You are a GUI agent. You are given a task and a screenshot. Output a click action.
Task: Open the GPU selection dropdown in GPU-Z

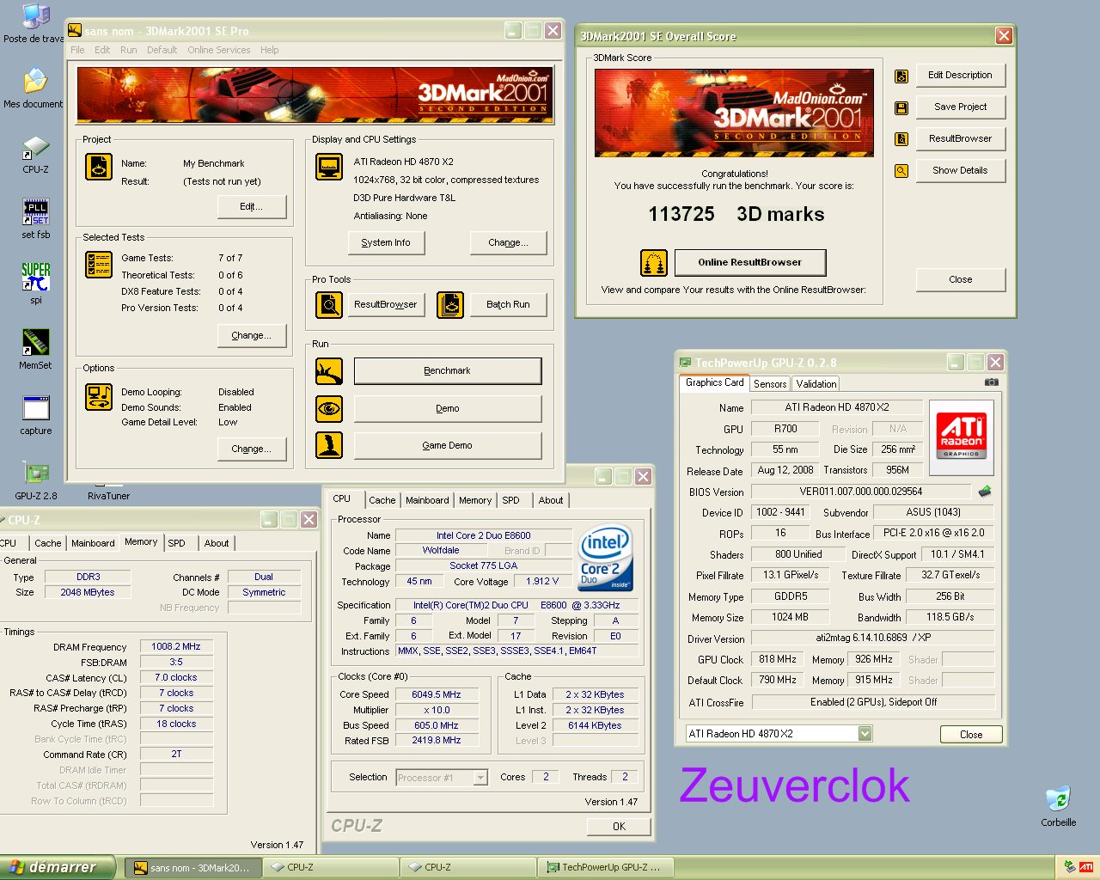click(865, 734)
